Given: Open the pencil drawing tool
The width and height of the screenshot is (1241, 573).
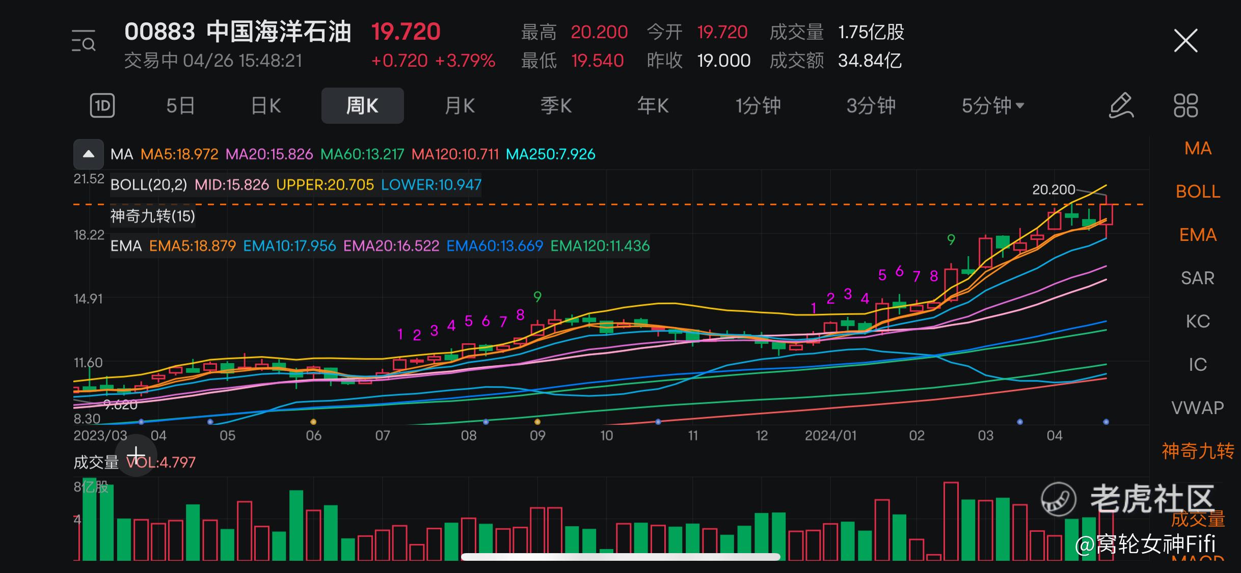Looking at the screenshot, I should (x=1121, y=106).
